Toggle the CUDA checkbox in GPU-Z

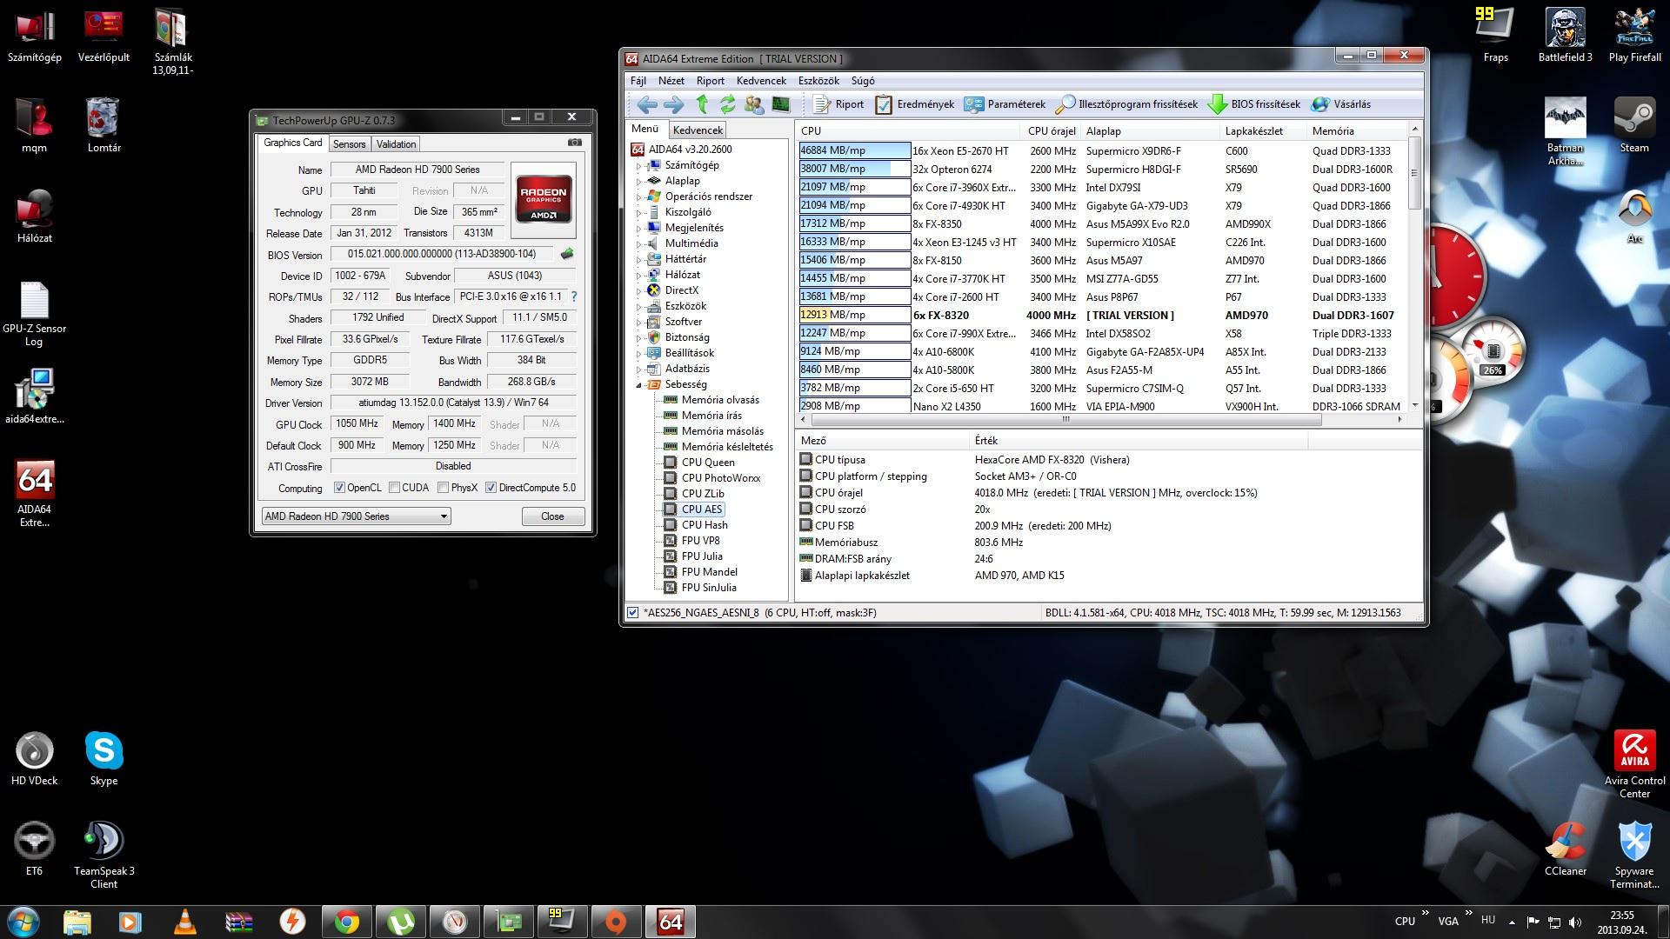[x=394, y=488]
